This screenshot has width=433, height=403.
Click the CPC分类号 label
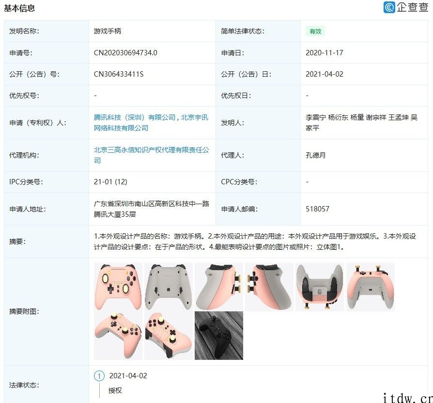click(239, 182)
